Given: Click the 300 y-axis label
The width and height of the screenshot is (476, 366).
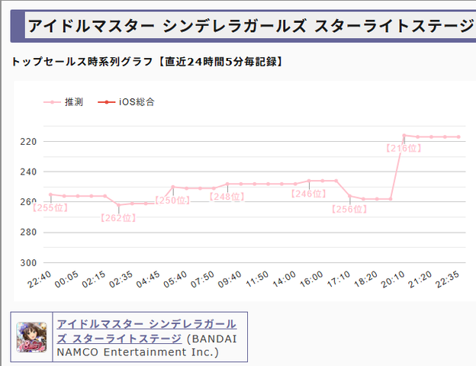Looking at the screenshot, I should tap(28, 263).
